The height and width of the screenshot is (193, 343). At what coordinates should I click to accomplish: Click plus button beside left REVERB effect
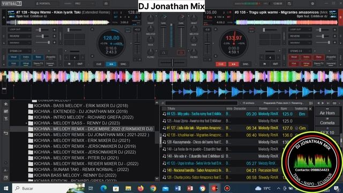coord(54,36)
